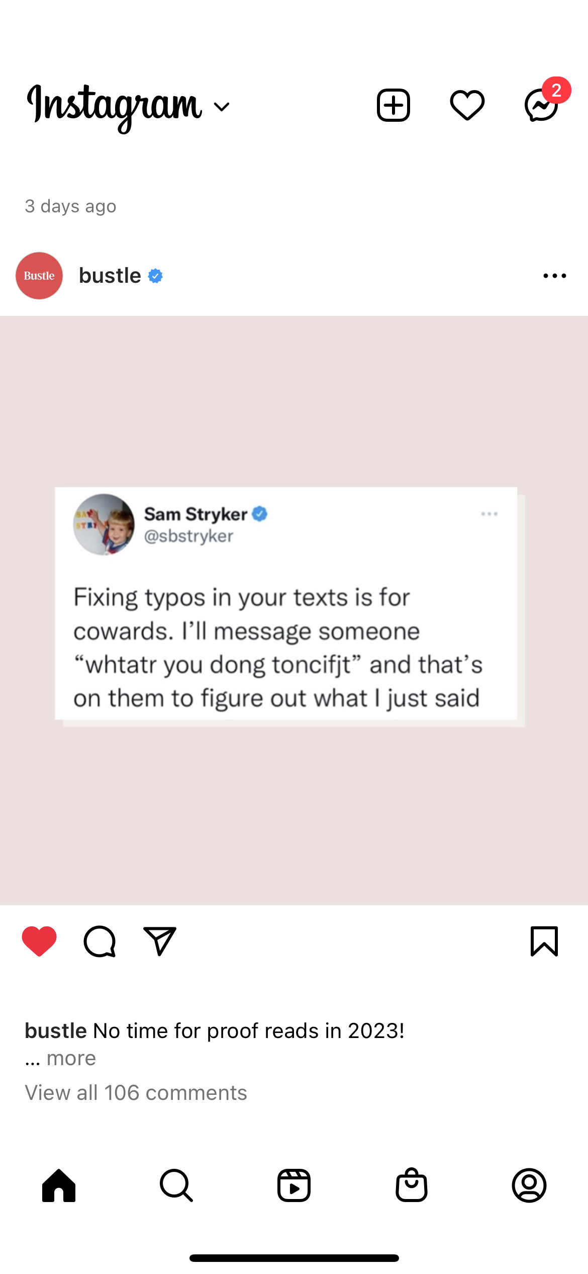Click the bustle verified badge
Viewport: 588px width, 1274px height.
[155, 276]
